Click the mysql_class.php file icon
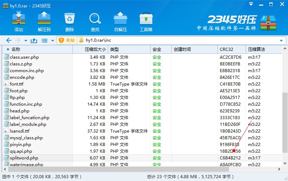The image size is (288, 181). click(x=6, y=138)
